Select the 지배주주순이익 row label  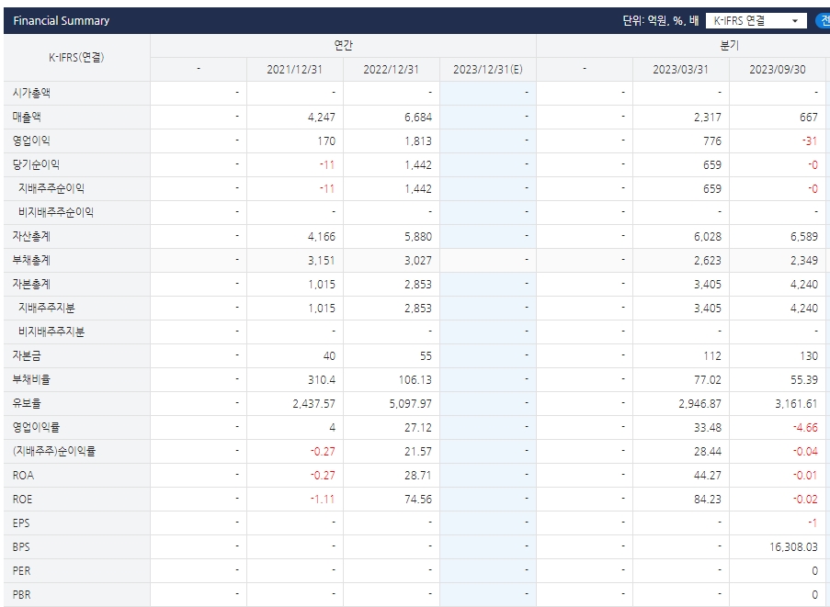pos(51,188)
